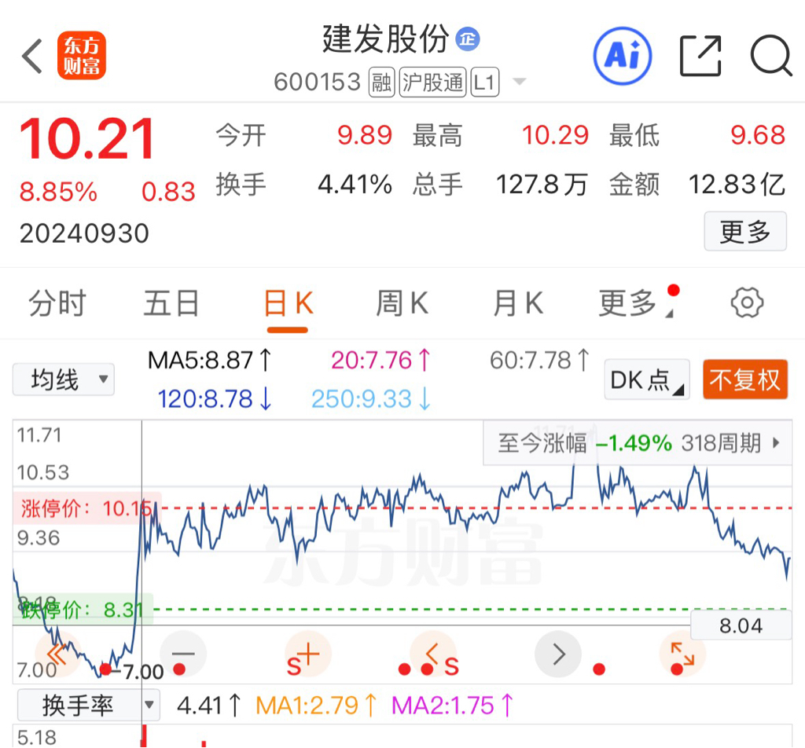Select the 日K tab
The image size is (805, 748).
[x=288, y=302]
